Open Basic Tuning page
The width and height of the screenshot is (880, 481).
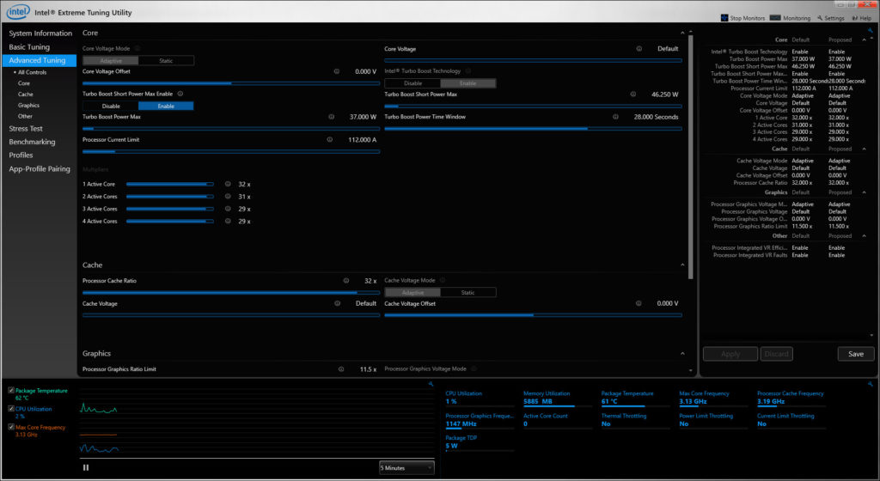click(29, 47)
